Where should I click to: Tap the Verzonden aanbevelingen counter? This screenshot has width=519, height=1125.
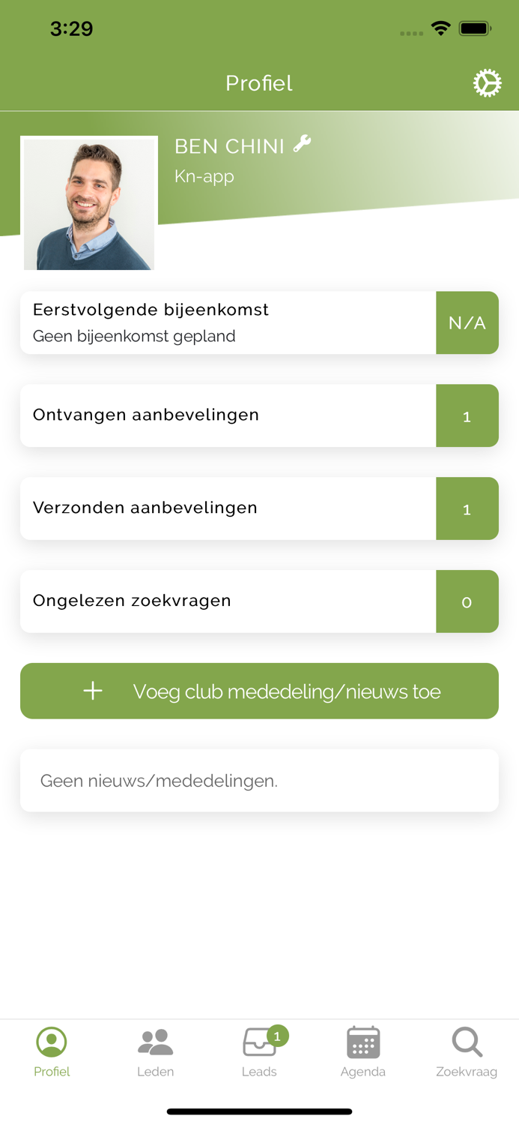click(467, 508)
